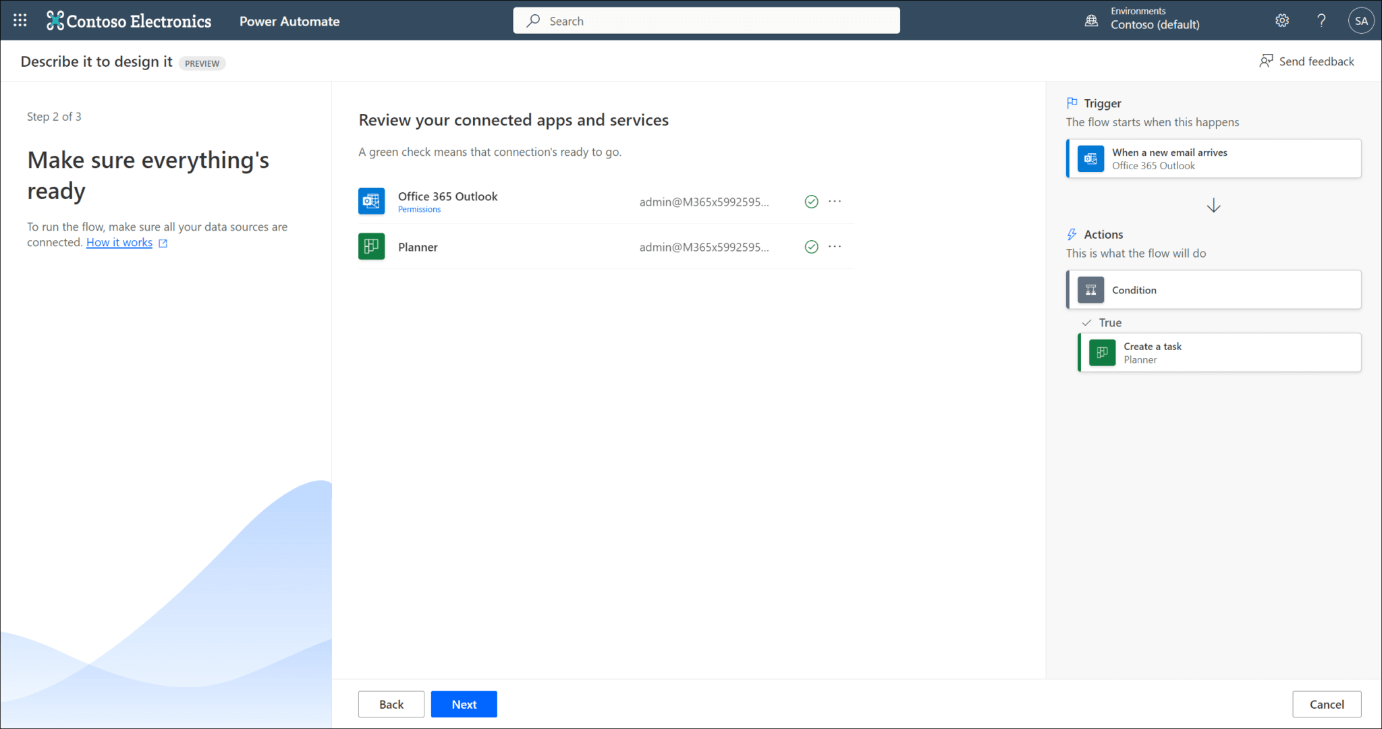Viewport: 1382px width, 729px height.
Task: Open the help question mark icon
Action: [1321, 20]
